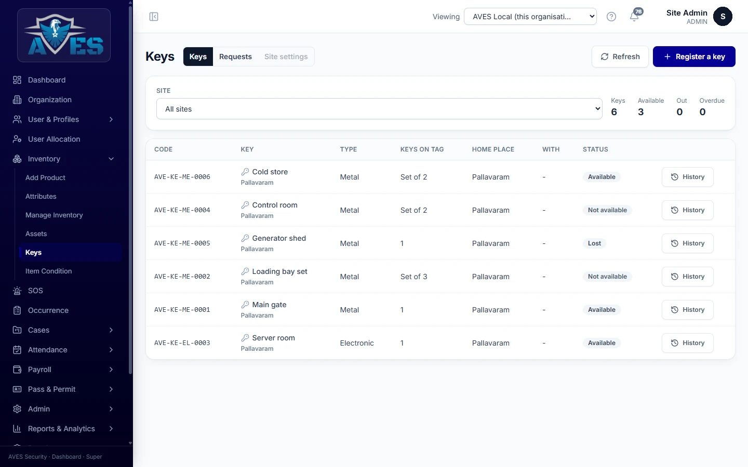
Task: Expand the User & Profiles submenu chevron
Action: (111, 119)
